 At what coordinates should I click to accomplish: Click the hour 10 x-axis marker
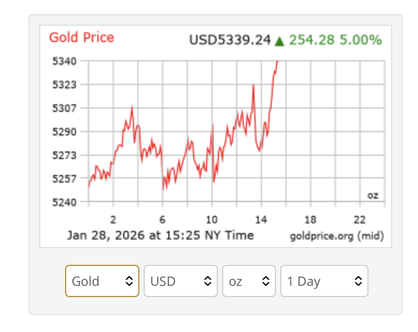[x=212, y=220]
